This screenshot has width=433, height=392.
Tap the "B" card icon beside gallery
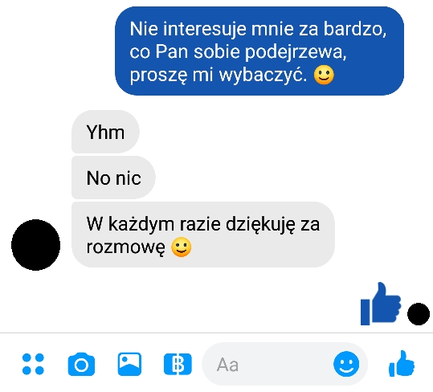coord(178,364)
